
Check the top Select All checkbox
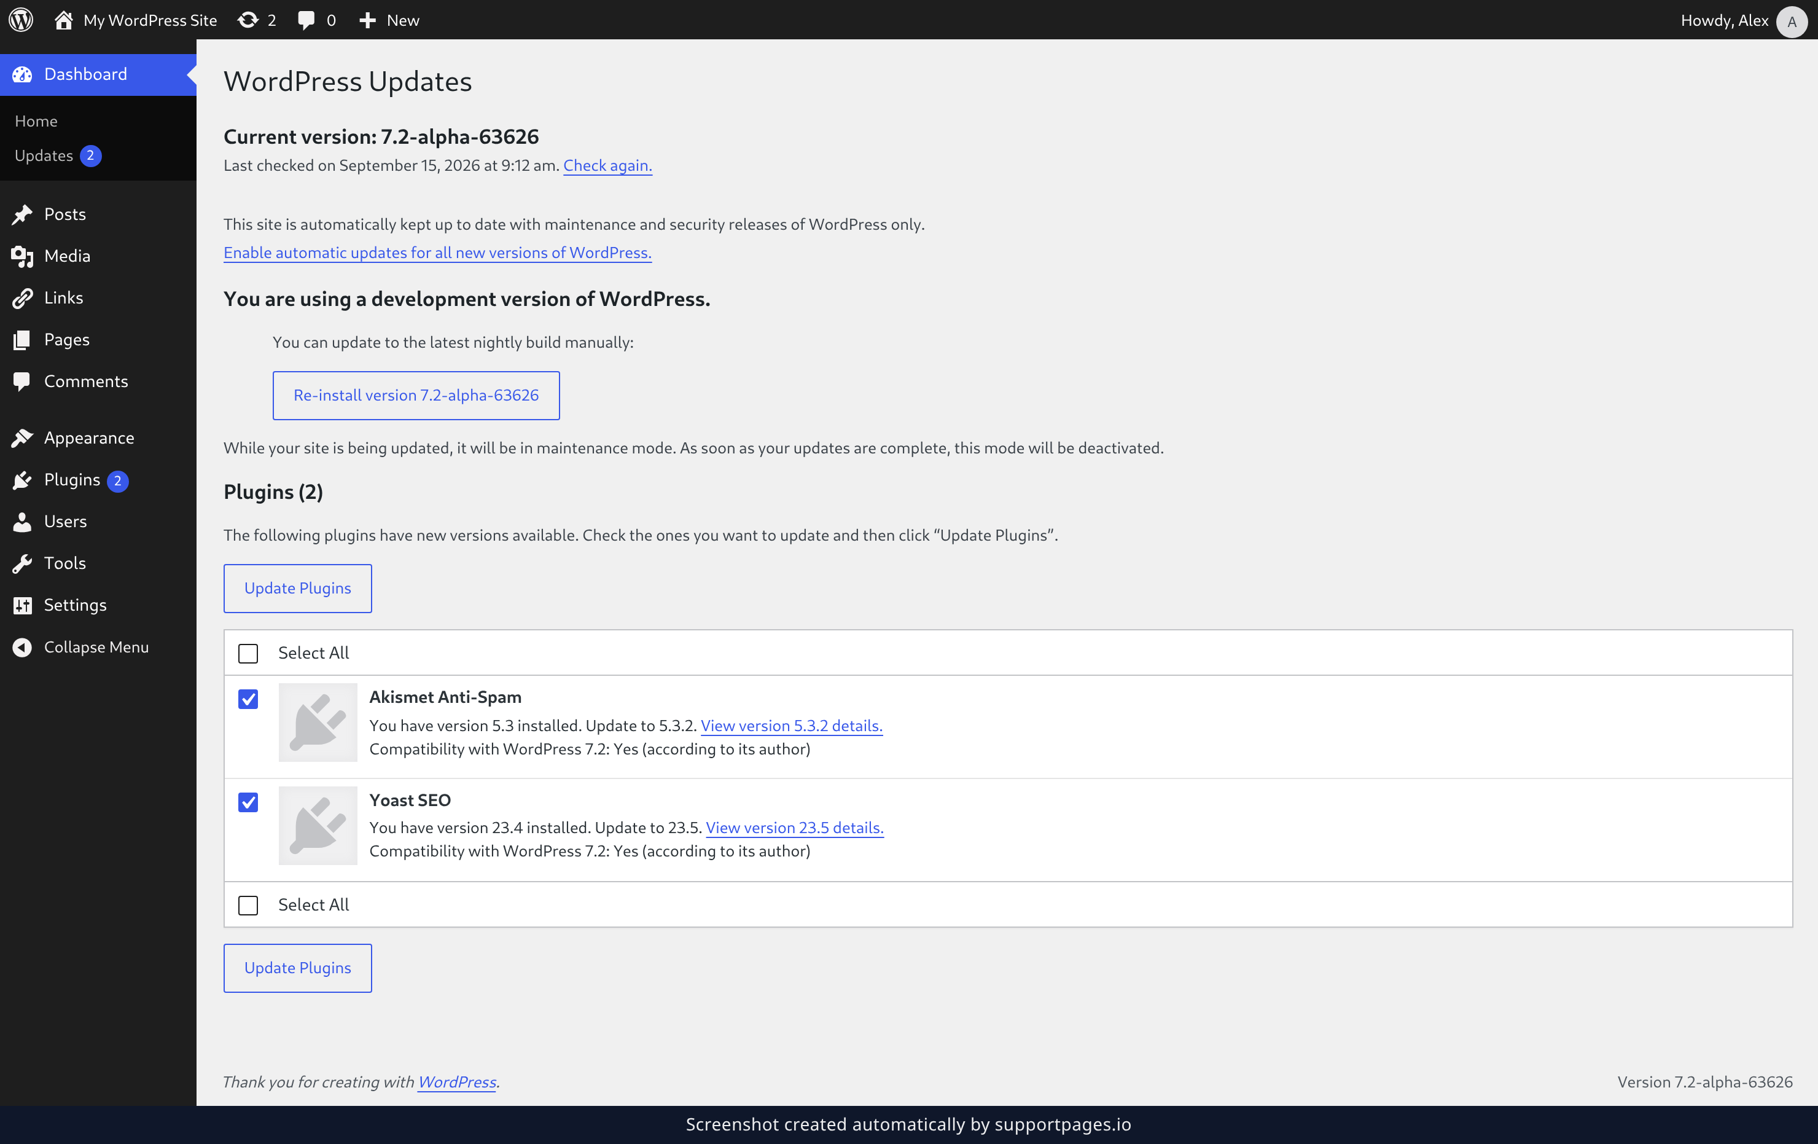248,653
